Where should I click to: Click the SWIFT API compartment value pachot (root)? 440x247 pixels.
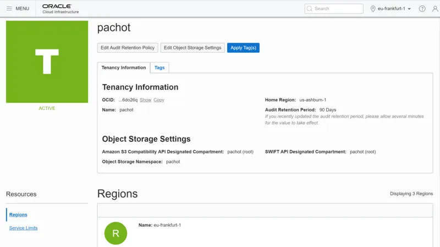pos(363,152)
